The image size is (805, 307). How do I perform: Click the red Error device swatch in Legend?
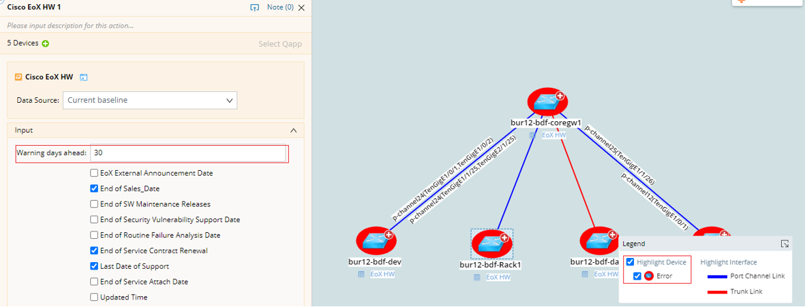coord(648,276)
